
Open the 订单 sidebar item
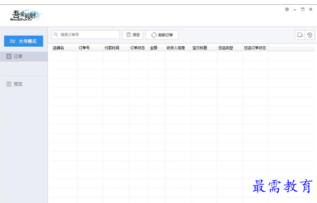click(x=24, y=56)
